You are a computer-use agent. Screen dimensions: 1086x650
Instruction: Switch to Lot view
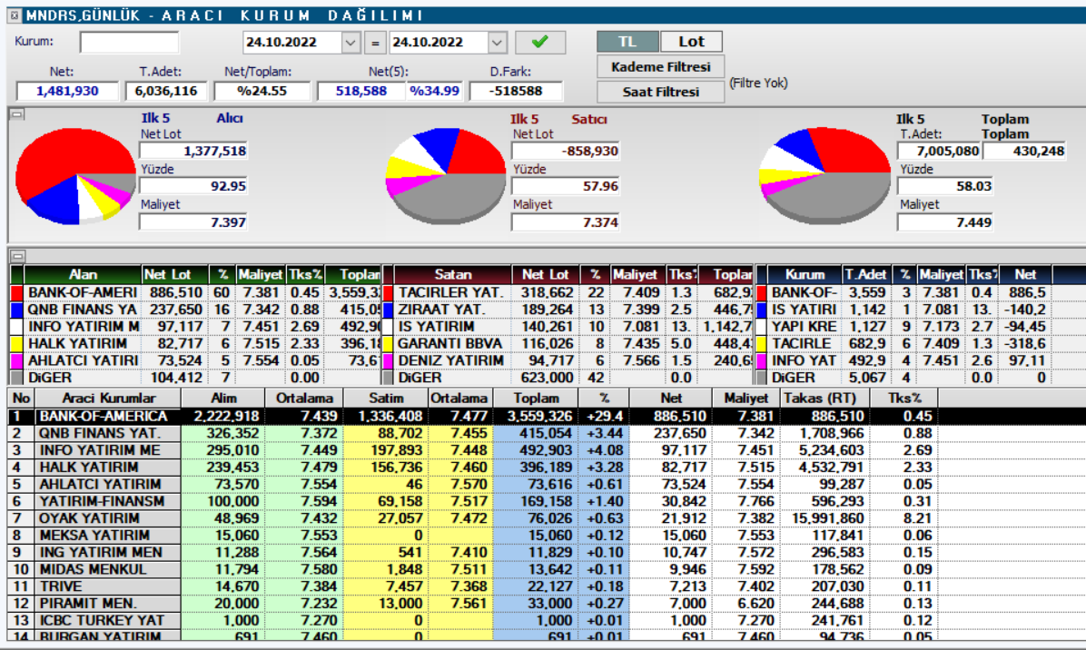click(x=691, y=42)
